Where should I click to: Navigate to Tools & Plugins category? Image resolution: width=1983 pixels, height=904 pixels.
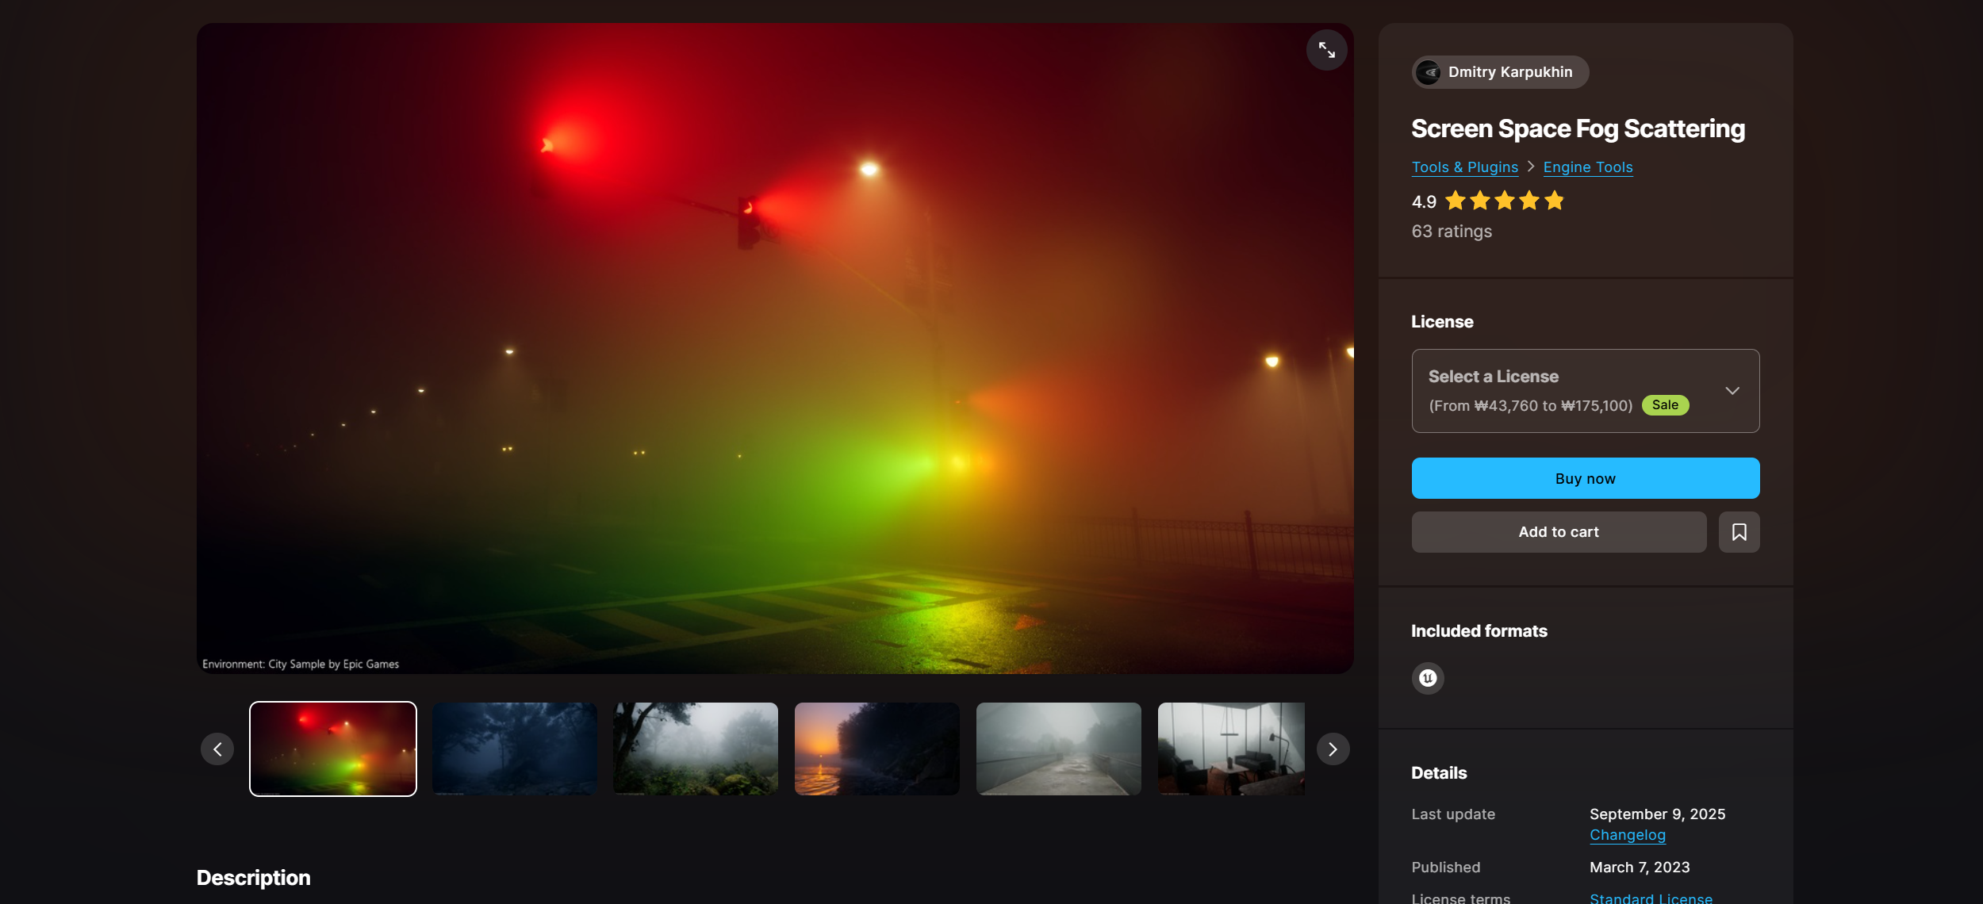(x=1464, y=167)
